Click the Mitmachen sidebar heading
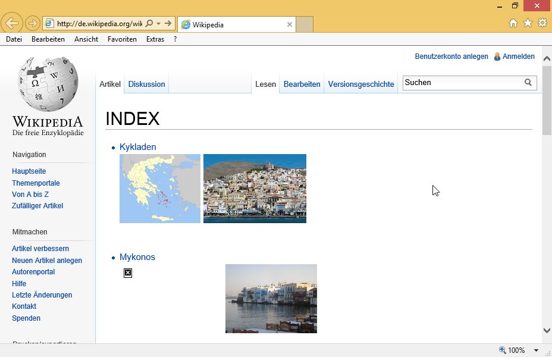Viewport: 552px width, 357px height. coord(30,232)
